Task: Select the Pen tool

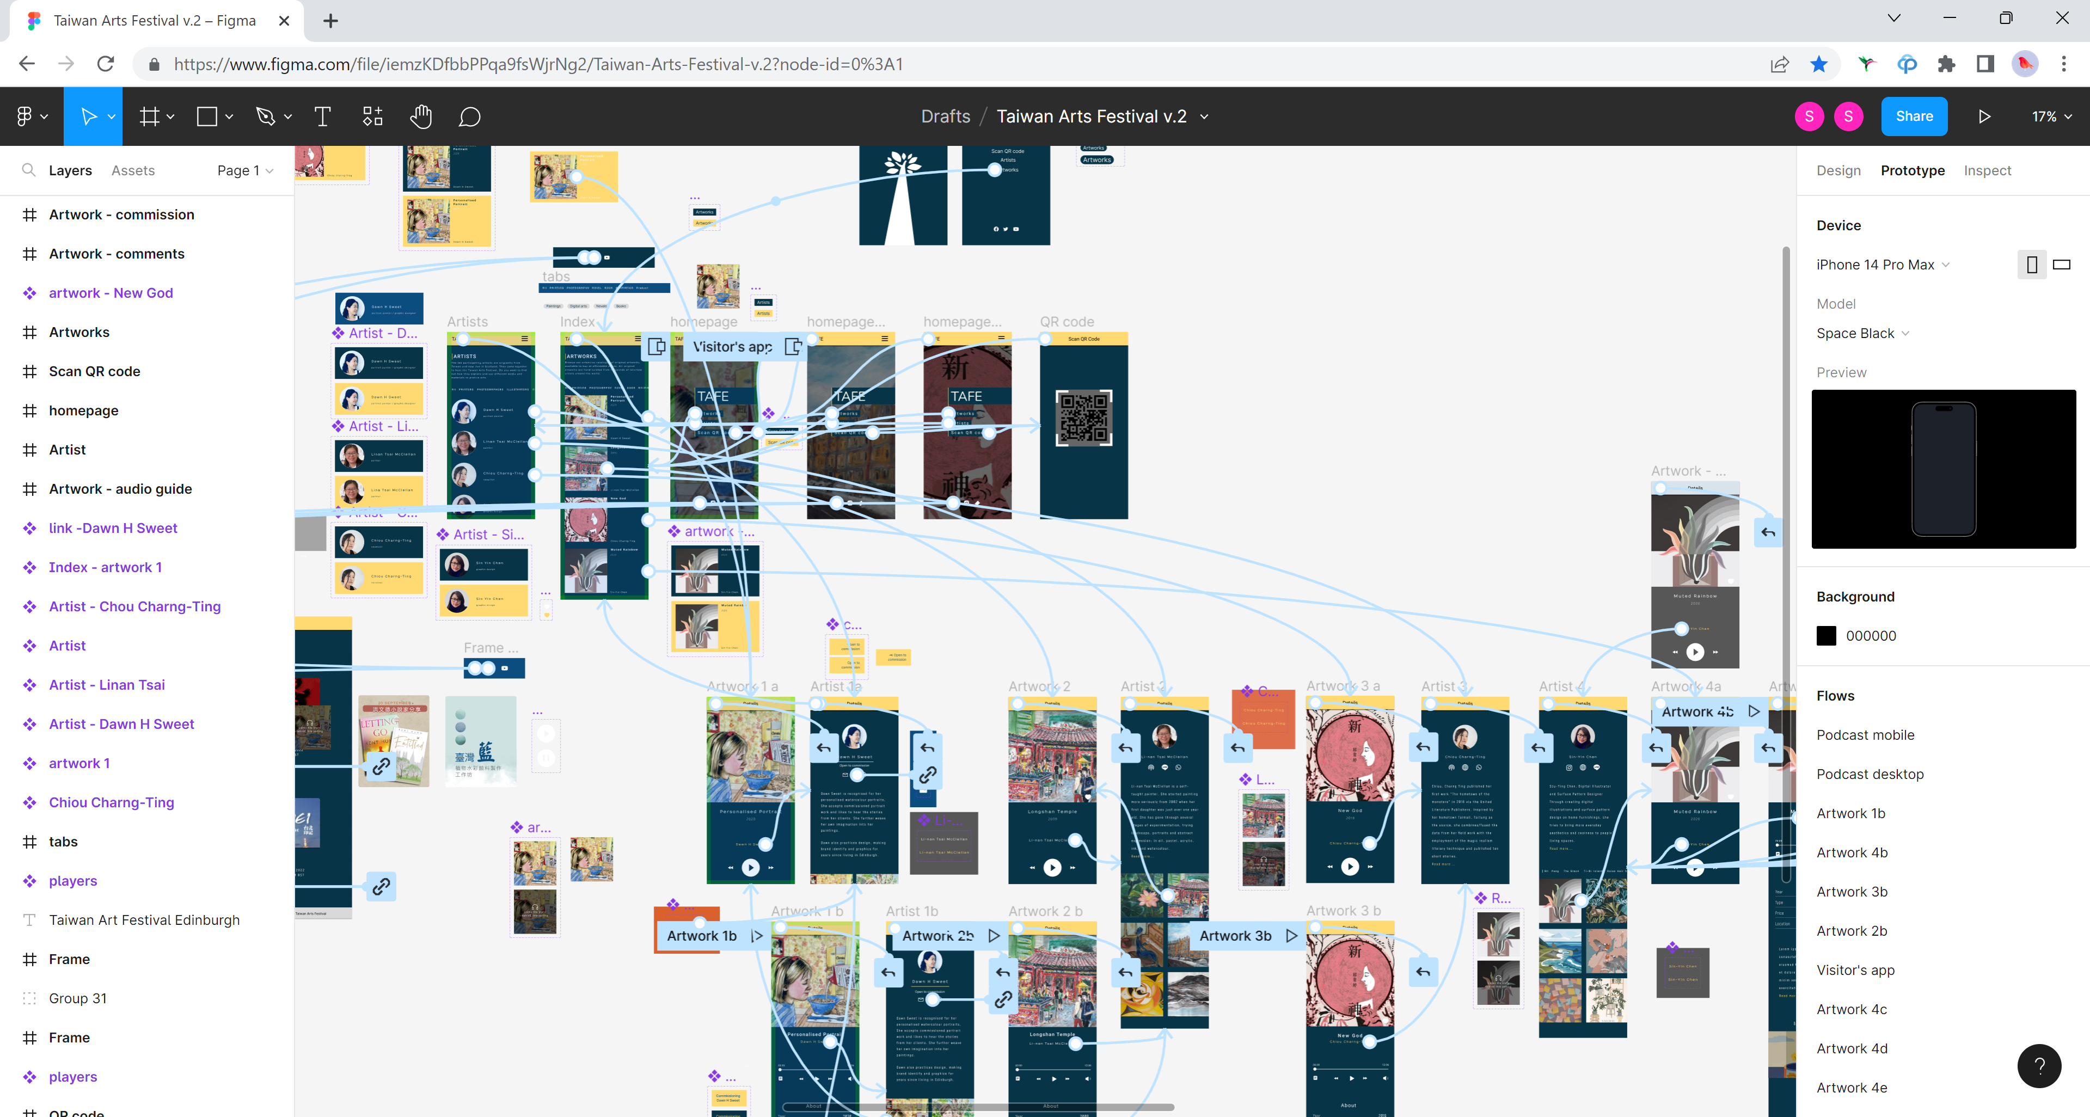Action: click(x=265, y=117)
